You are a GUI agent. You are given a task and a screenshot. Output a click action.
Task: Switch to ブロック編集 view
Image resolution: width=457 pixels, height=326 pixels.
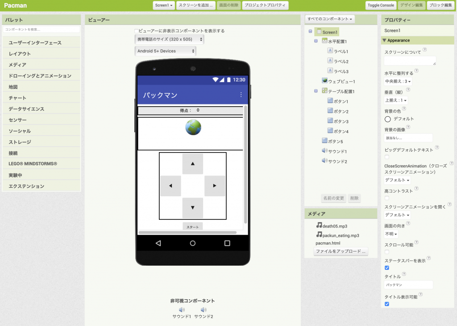tap(440, 5)
